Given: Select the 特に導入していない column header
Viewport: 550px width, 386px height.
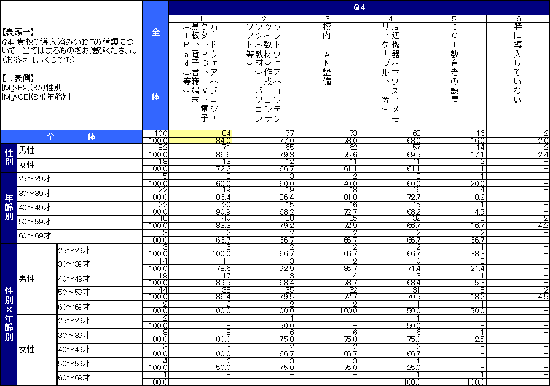Looking at the screenshot, I should coord(518,71).
